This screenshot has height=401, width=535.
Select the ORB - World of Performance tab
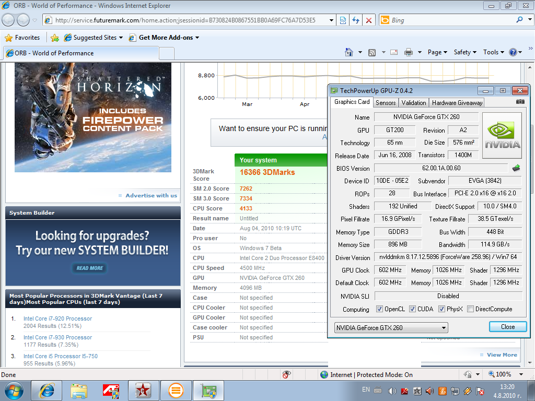(x=81, y=53)
